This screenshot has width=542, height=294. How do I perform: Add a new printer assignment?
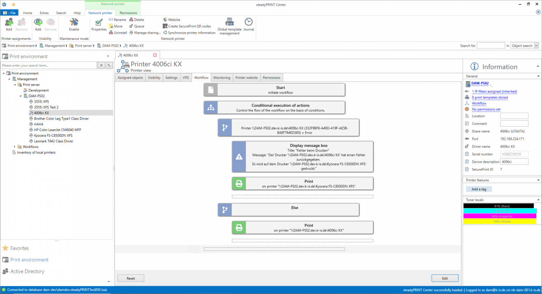tap(8, 25)
